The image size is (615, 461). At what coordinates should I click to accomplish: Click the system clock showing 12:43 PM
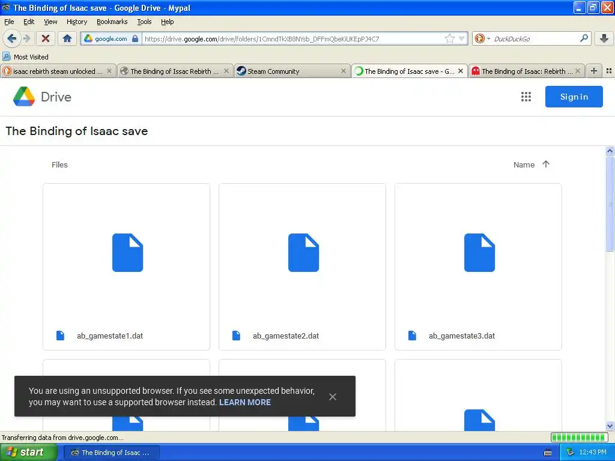[592, 453]
